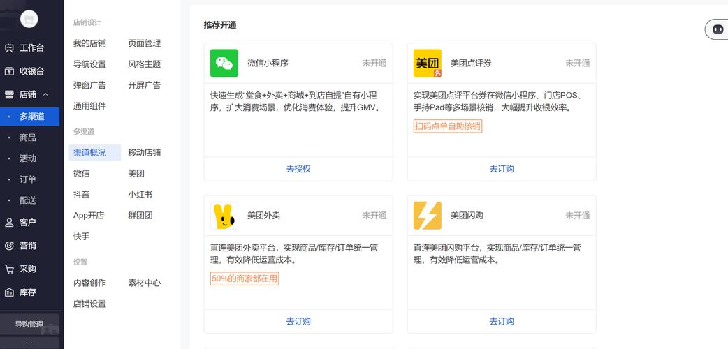Click the 库存 sidebar label
This screenshot has height=349, width=728.
[28, 292]
